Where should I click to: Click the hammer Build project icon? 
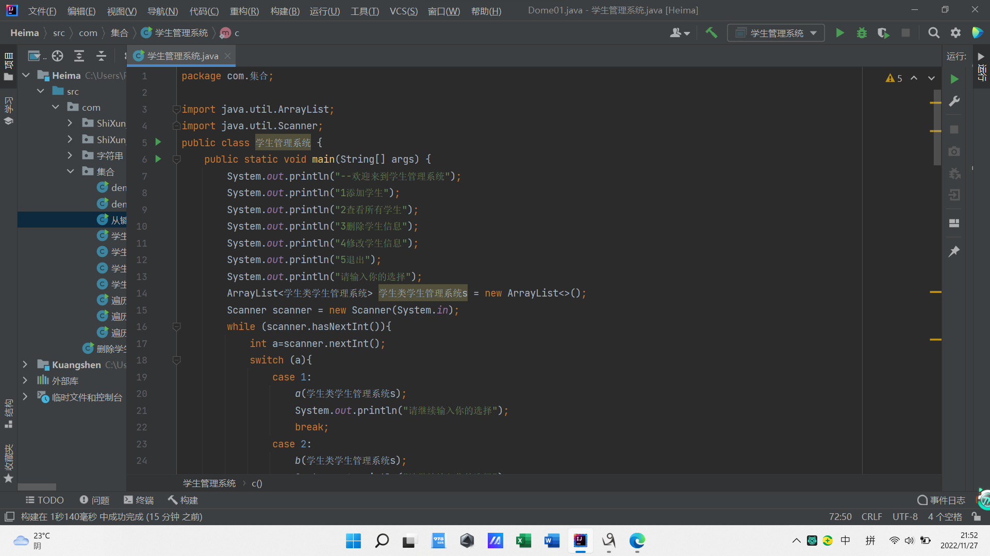[711, 33]
